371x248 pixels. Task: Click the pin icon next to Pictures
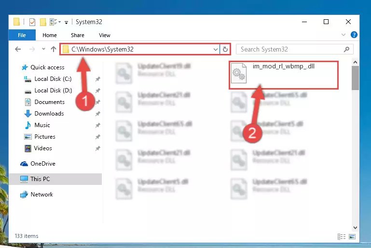97,137
